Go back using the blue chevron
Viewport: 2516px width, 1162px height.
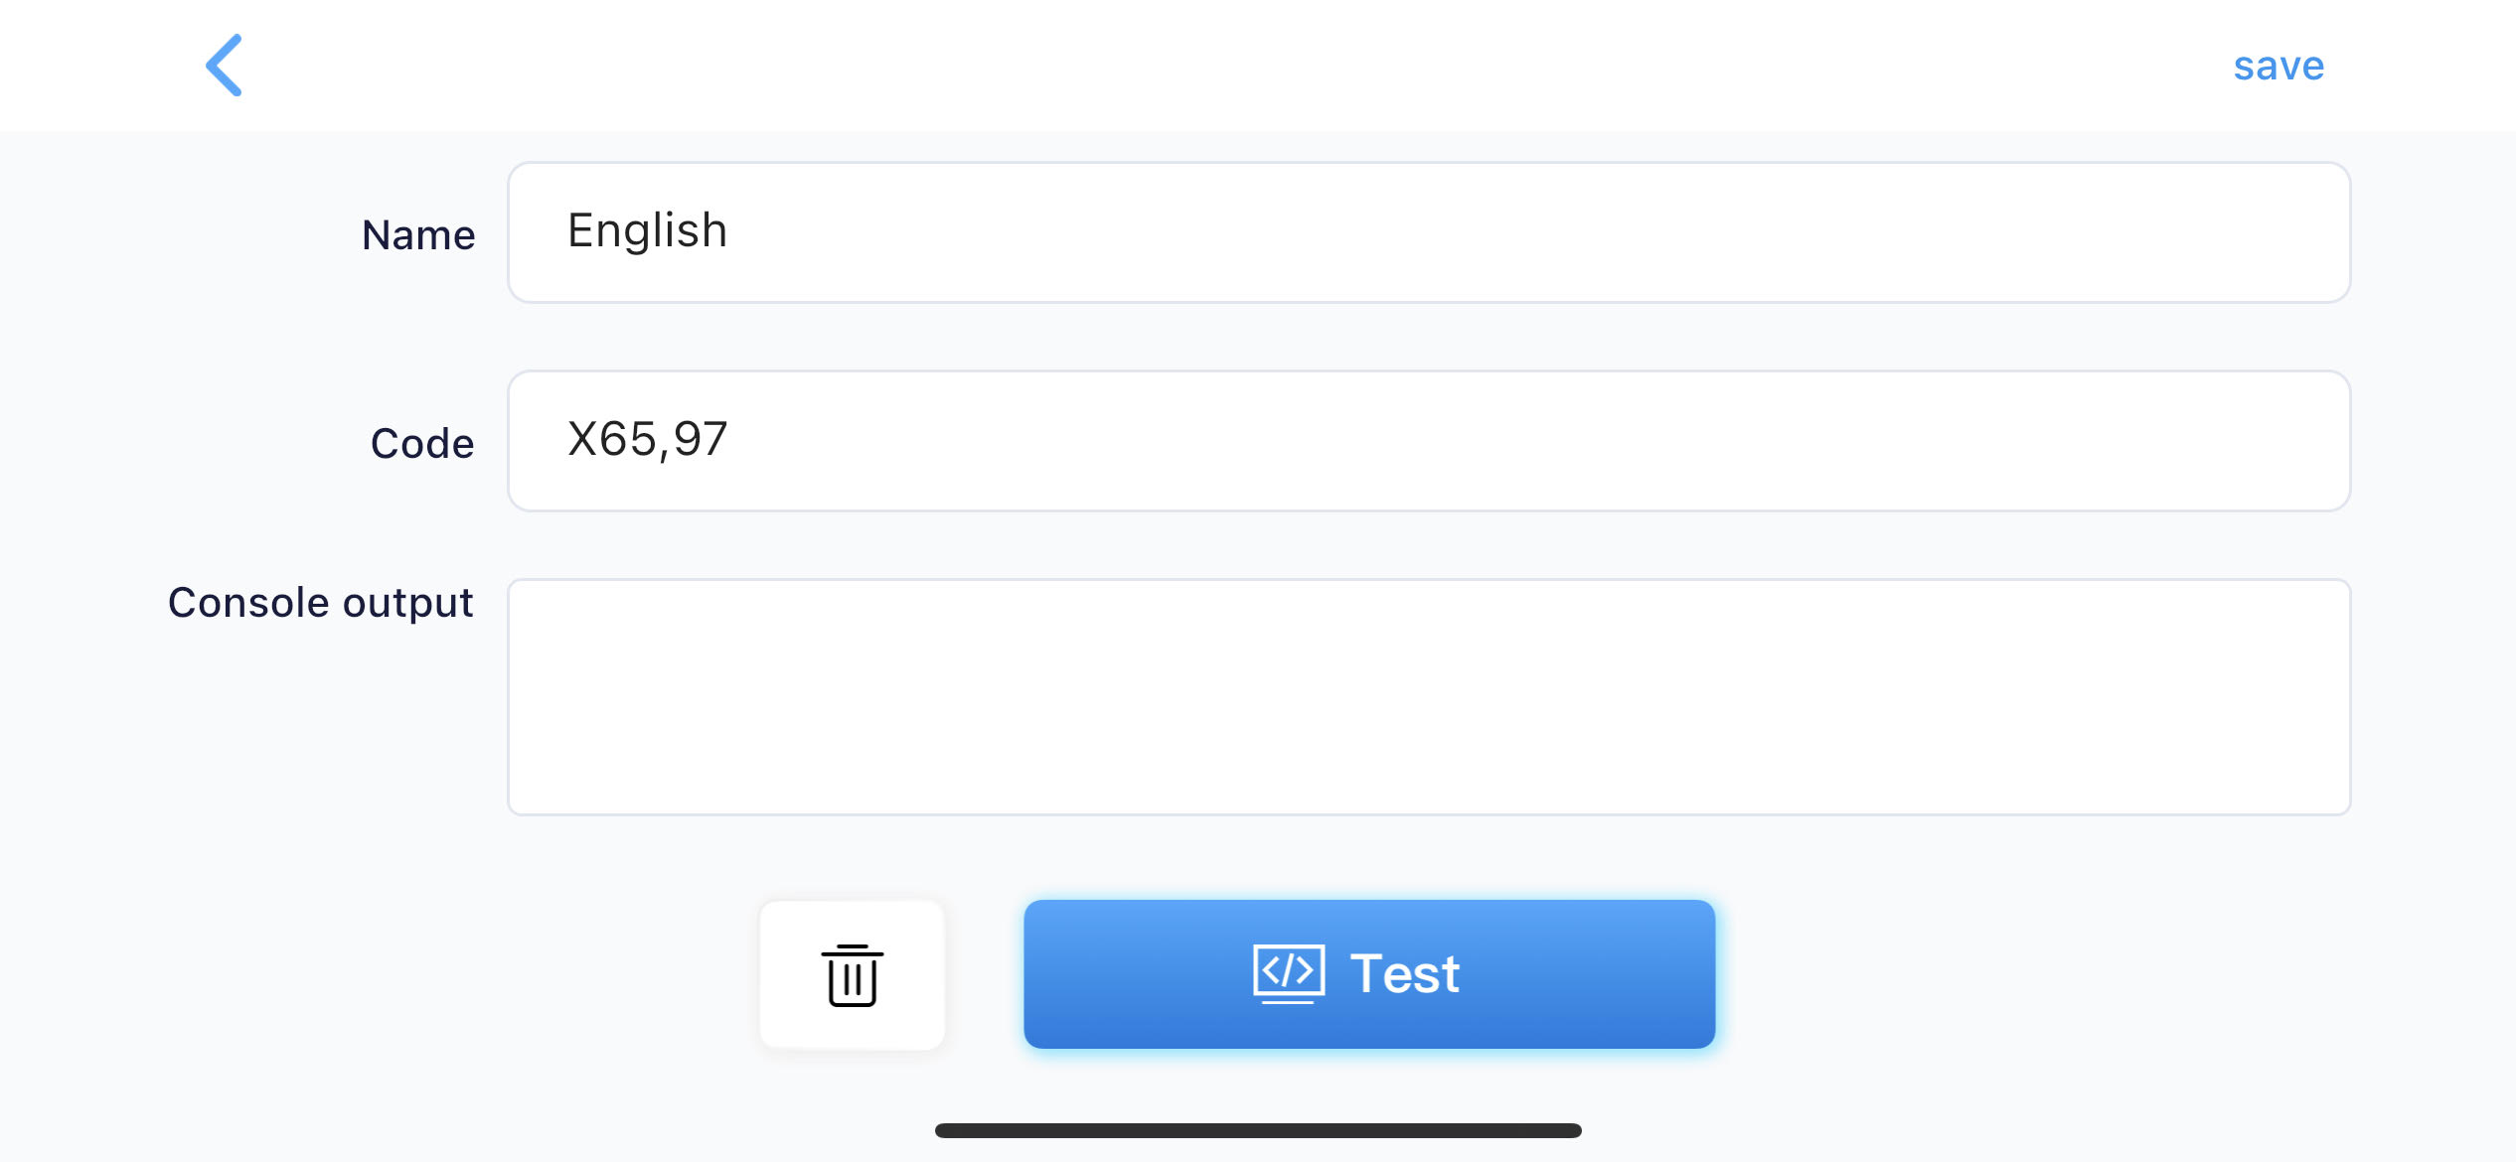point(225,66)
